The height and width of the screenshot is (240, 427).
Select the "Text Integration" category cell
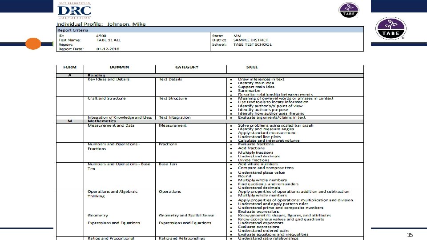[x=174, y=117]
